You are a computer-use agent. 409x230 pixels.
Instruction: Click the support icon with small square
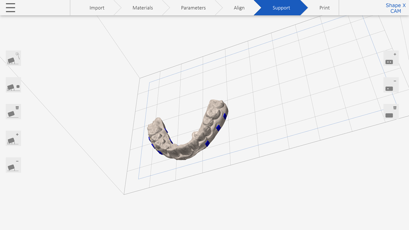pos(13,85)
